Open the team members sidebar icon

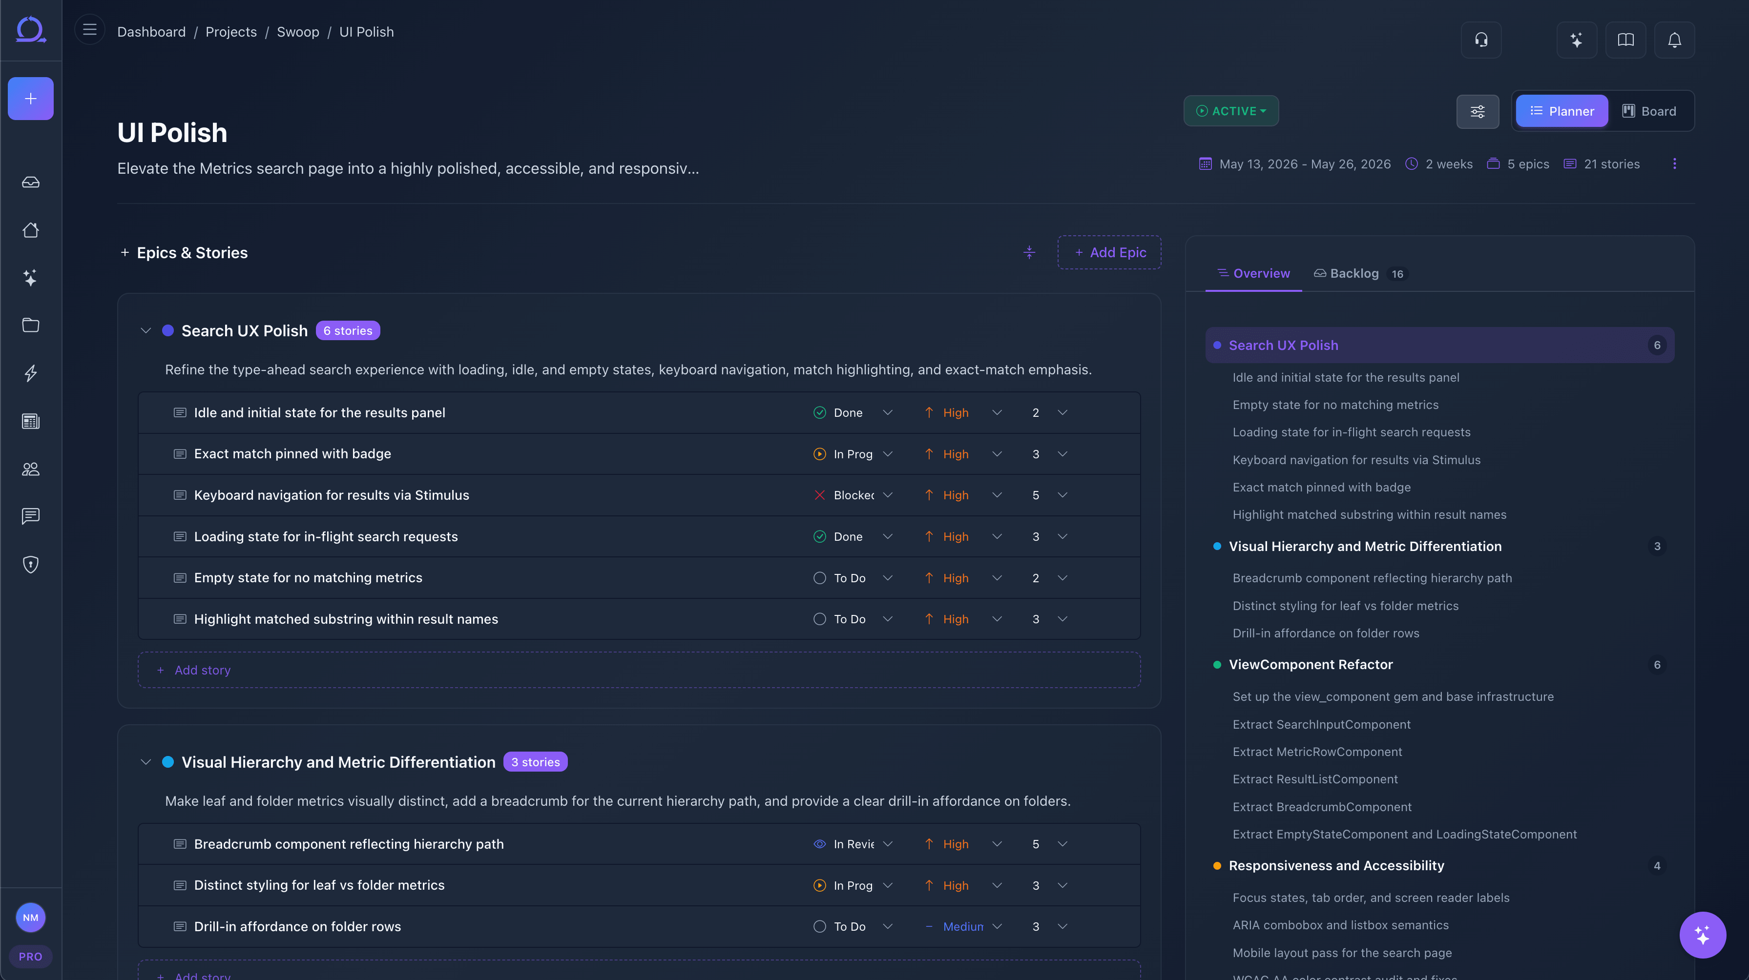pyautogui.click(x=31, y=469)
